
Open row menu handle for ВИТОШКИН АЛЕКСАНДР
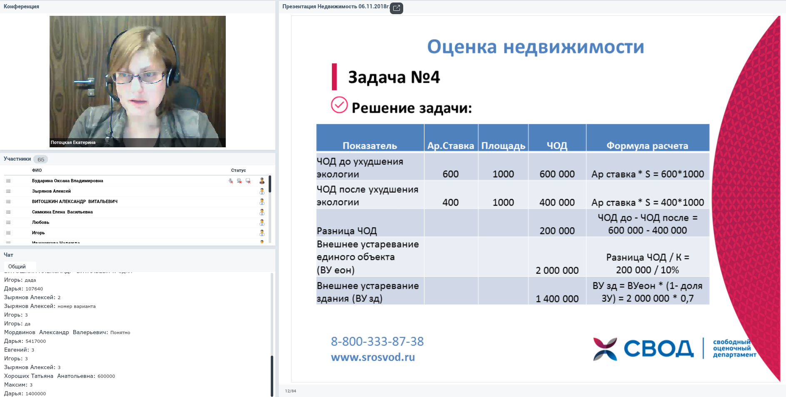point(8,201)
